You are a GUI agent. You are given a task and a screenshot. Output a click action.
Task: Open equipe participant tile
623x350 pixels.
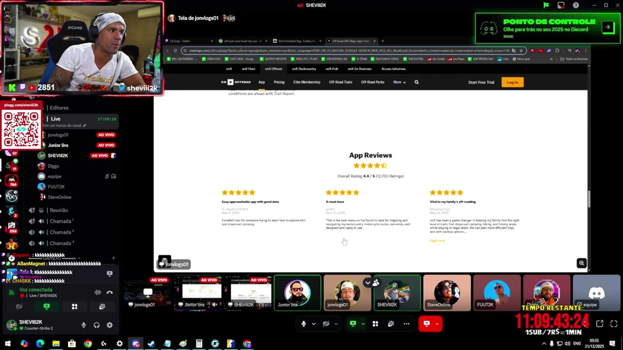[x=596, y=293]
